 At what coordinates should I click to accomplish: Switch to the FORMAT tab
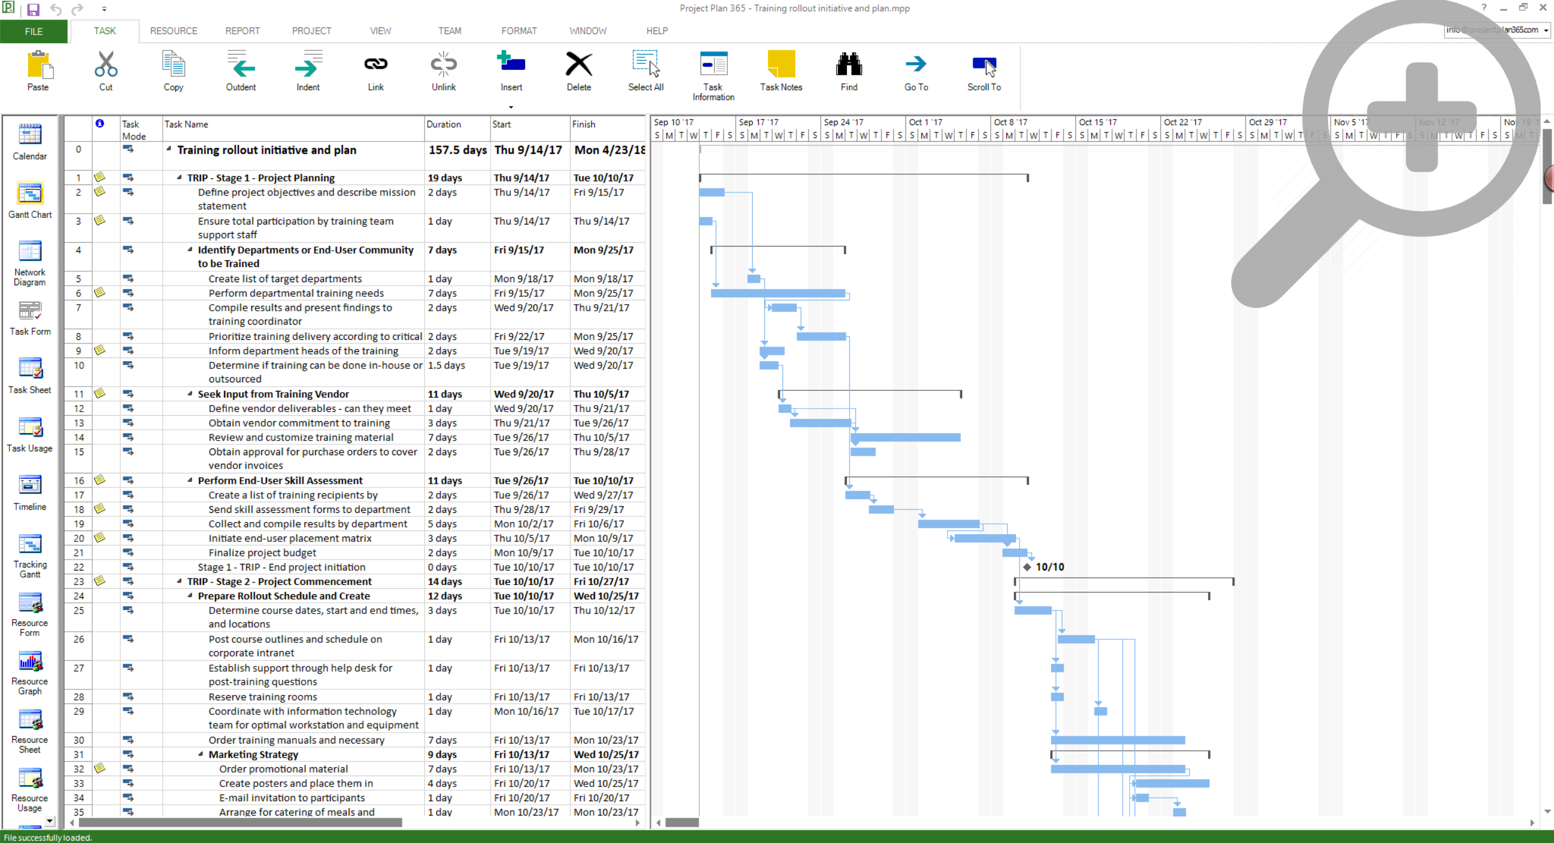pyautogui.click(x=519, y=31)
